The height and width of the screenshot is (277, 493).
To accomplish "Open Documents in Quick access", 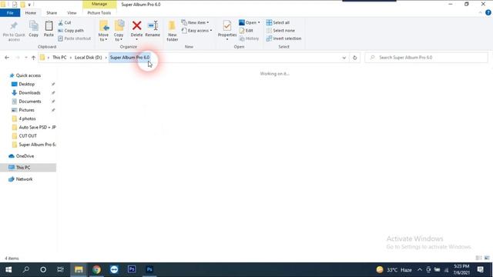I will click(x=30, y=102).
